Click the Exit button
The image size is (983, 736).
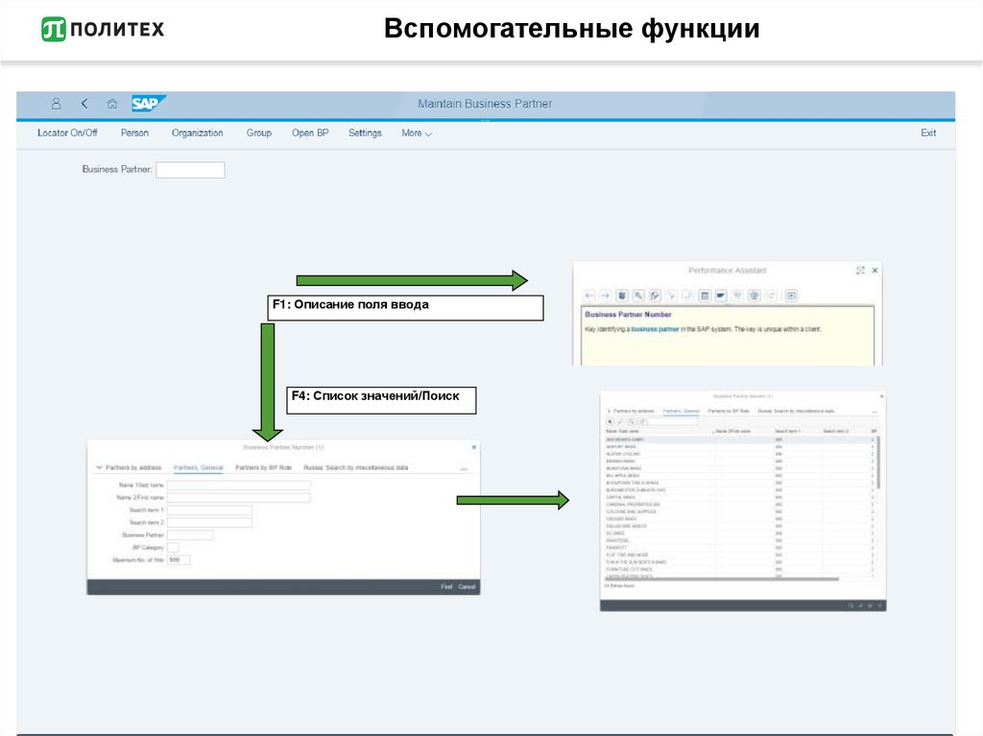click(928, 133)
